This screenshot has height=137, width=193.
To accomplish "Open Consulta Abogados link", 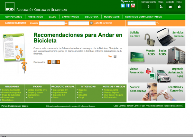I will [12, 93].
